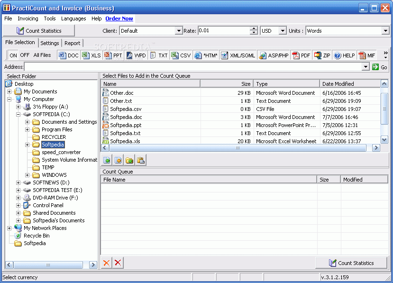
Task: Turn ON all file type filters
Action: coord(13,55)
